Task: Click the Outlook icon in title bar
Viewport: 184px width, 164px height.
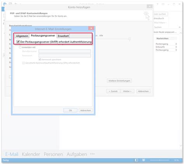Action: (x=5, y=4)
